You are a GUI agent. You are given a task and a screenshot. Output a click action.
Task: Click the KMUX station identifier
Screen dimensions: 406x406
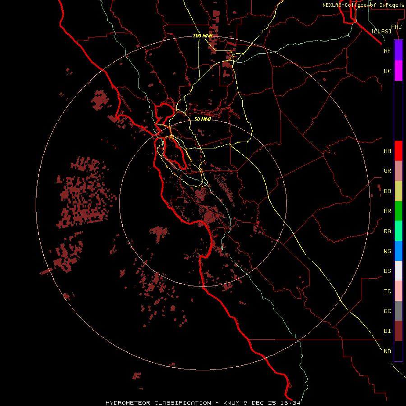231,403
